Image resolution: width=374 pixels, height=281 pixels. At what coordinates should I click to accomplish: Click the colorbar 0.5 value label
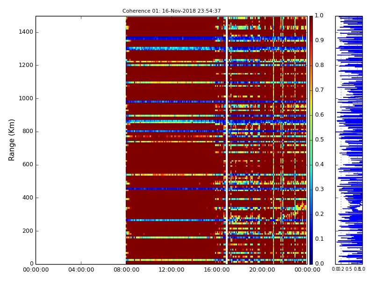pyautogui.click(x=319, y=140)
